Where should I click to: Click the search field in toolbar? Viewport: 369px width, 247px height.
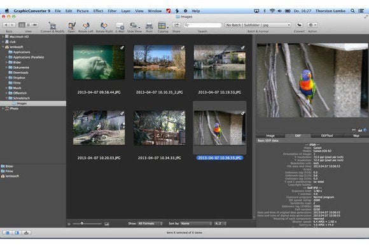(202, 25)
